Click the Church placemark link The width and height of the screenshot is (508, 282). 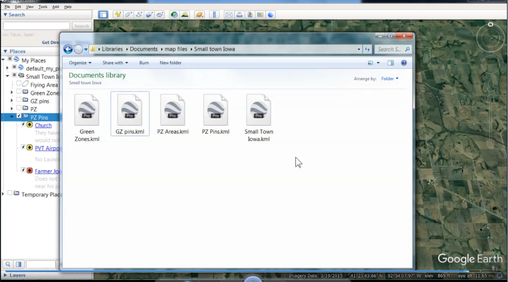(43, 125)
